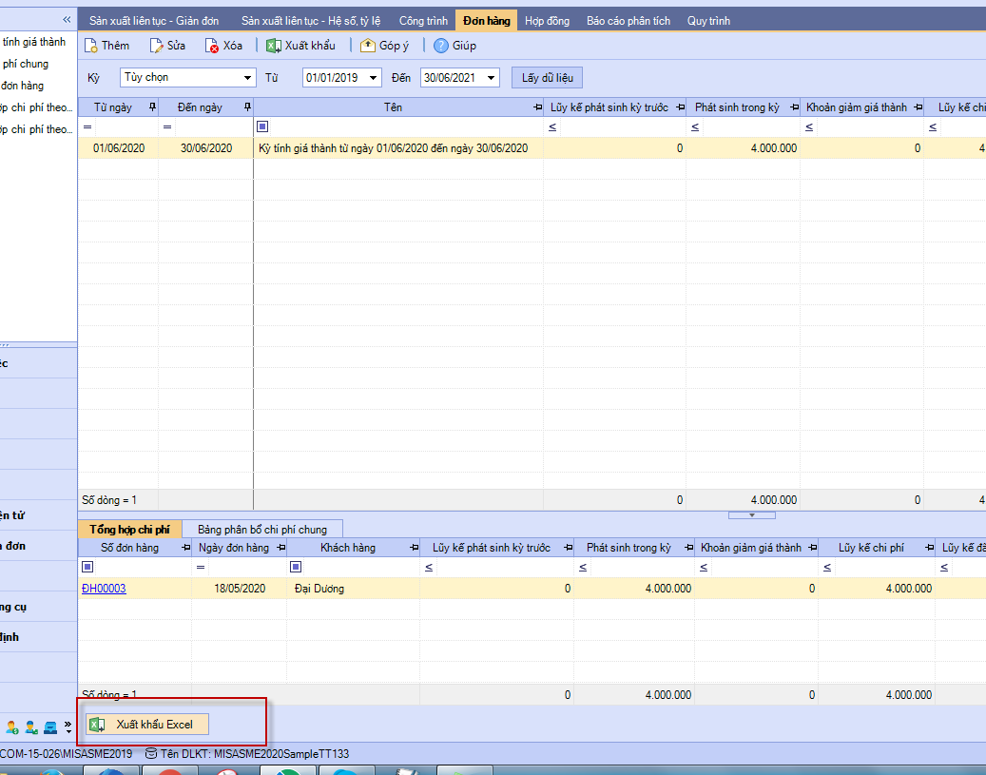The height and width of the screenshot is (775, 986).
Task: Click the Excel icon on Xuất khẩu Excel
Action: (x=97, y=725)
